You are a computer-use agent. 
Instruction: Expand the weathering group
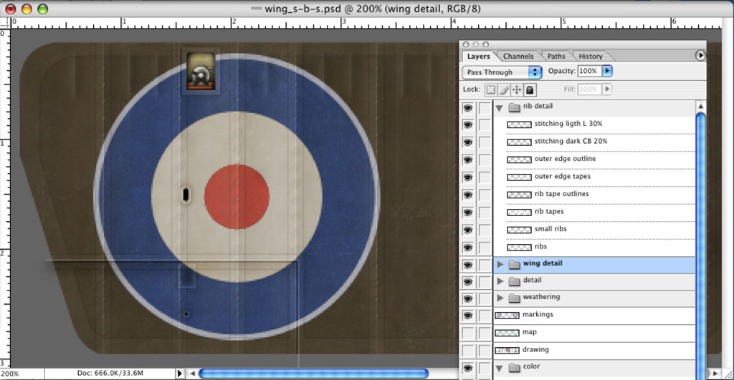coord(500,298)
